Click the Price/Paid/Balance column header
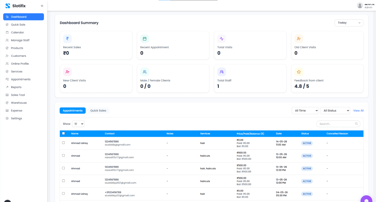 [x=250, y=134]
